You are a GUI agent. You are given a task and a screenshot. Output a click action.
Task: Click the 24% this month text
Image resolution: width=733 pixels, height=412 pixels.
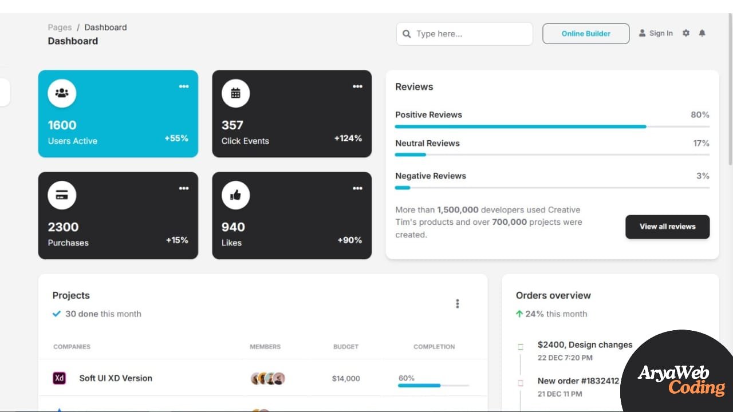[556, 314]
